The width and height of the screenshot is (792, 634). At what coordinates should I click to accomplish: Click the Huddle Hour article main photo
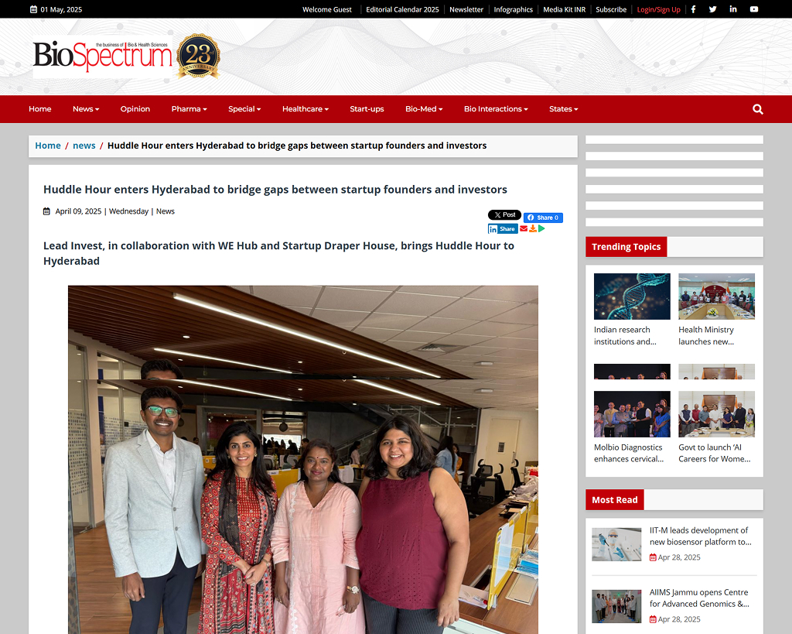(x=303, y=460)
